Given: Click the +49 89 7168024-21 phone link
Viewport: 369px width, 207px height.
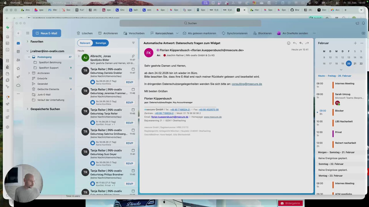Looking at the screenshot, I should point(180,110).
